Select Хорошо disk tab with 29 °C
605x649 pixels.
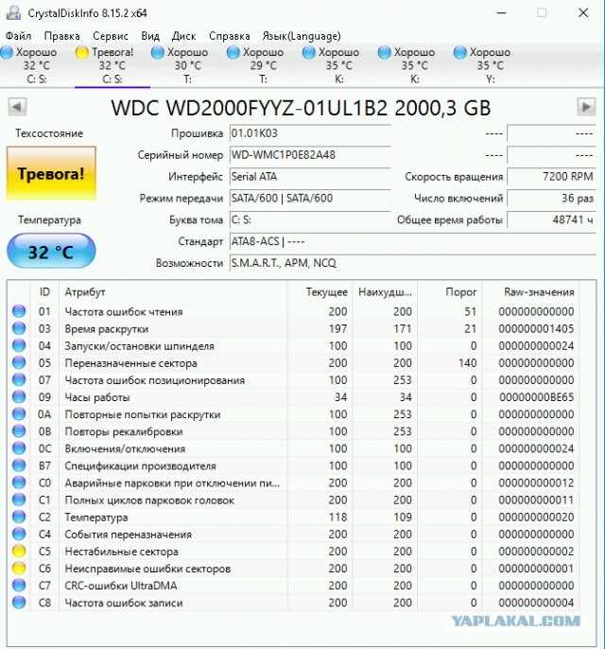(x=264, y=65)
